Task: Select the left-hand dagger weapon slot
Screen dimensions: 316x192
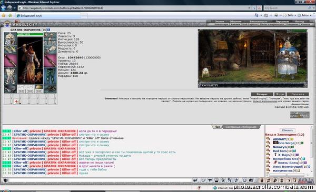Action: [x=11, y=61]
